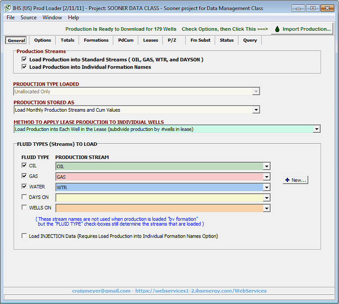The image size is (339, 304).
Task: Click the green OIL production stream field
Action: click(x=159, y=166)
